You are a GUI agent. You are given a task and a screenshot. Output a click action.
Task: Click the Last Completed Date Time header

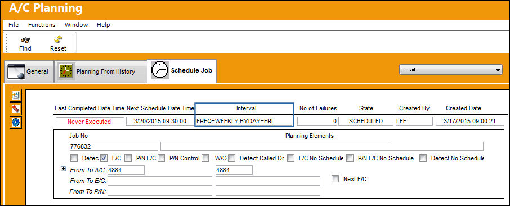[x=90, y=108]
